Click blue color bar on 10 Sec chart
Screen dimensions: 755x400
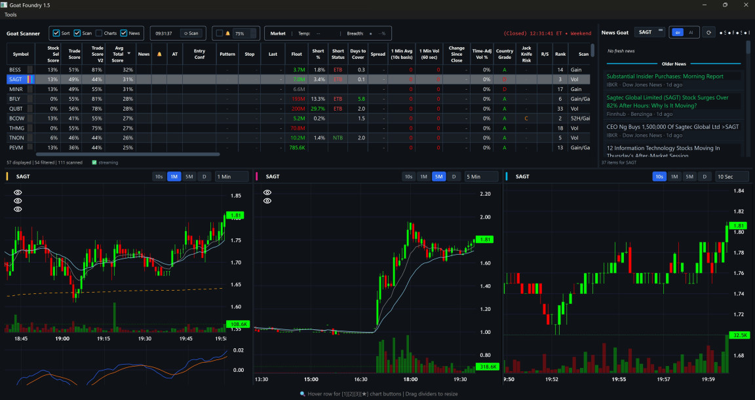[507, 177]
